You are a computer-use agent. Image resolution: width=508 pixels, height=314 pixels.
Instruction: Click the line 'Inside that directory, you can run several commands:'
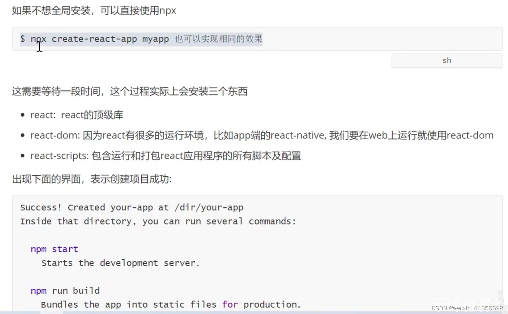(158, 221)
